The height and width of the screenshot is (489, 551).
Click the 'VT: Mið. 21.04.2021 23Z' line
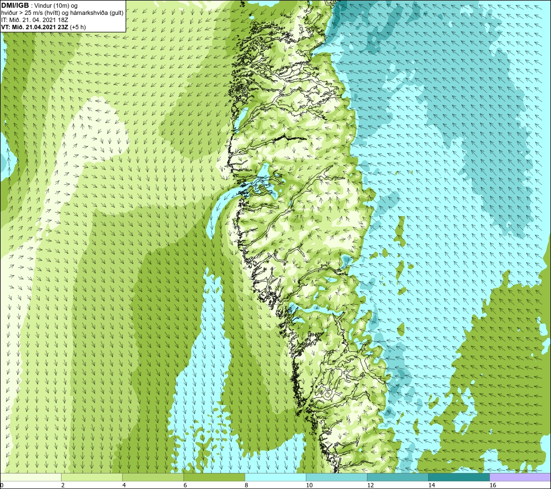pos(35,26)
